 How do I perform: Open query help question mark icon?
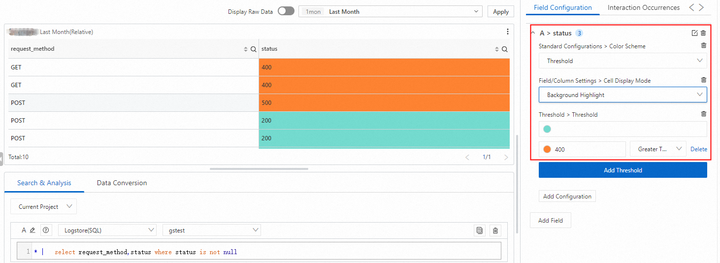(46, 230)
